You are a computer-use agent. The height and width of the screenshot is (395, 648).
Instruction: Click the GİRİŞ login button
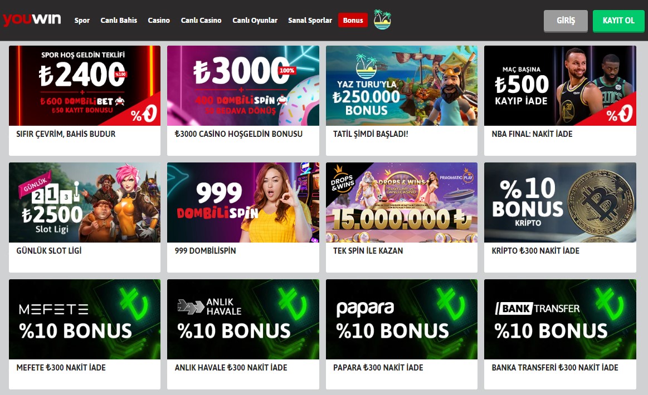point(566,21)
